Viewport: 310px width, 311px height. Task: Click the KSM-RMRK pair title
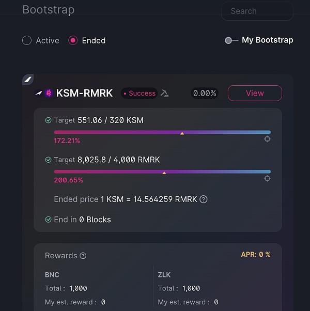[85, 93]
